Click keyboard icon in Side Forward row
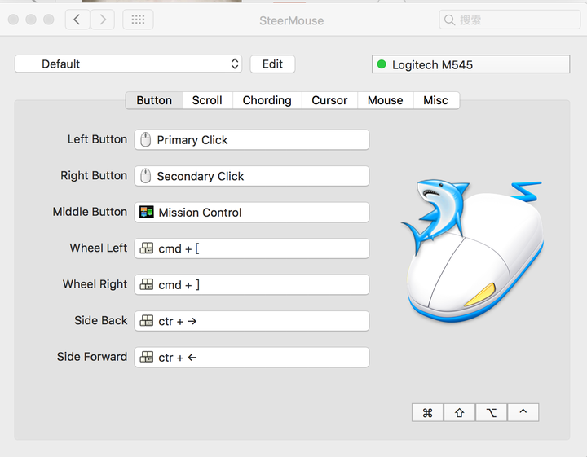Image resolution: width=587 pixels, height=457 pixels. [147, 357]
